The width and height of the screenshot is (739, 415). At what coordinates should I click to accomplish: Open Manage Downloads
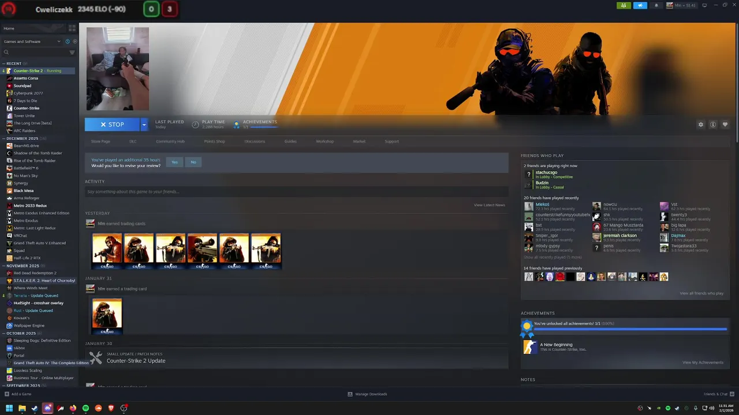(x=367, y=394)
